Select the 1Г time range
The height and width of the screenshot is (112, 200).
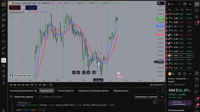coord(36,85)
